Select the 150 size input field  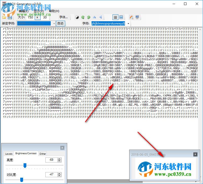click(x=30, y=17)
